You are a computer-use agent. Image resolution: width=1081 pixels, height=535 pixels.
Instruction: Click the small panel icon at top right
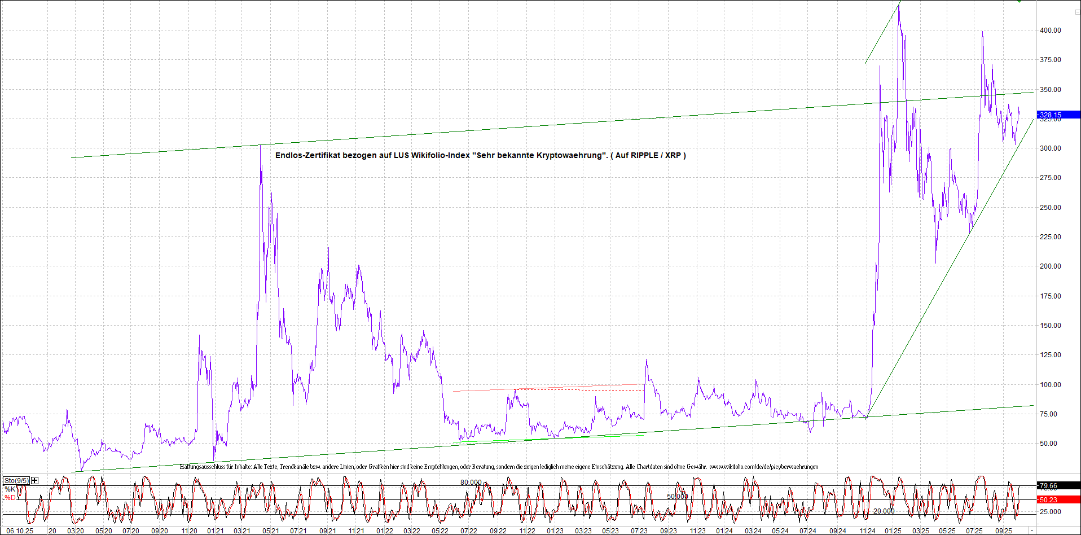[1077, 12]
